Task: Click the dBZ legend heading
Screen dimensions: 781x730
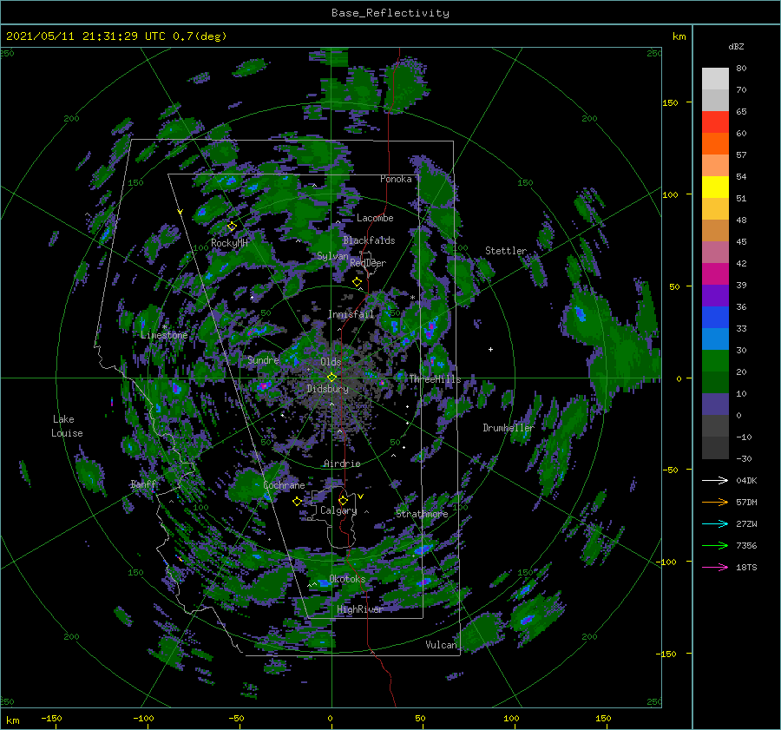Action: [736, 46]
